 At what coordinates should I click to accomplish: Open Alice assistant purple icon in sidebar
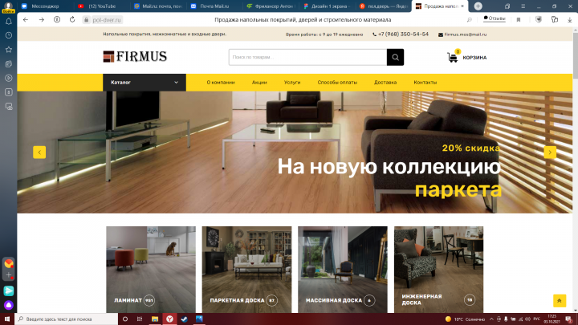click(9, 305)
